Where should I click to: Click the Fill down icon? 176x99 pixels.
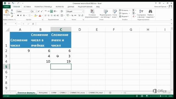click(133, 13)
